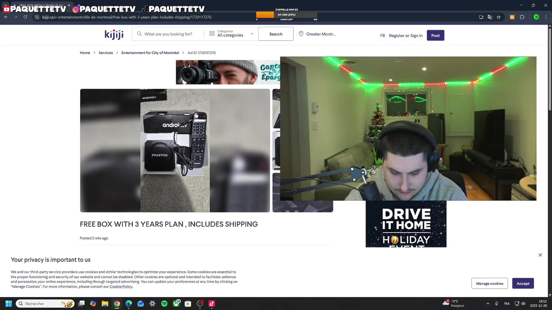Reload the page with the refresh icon
The height and width of the screenshot is (310, 552).
pyautogui.click(x=25, y=17)
